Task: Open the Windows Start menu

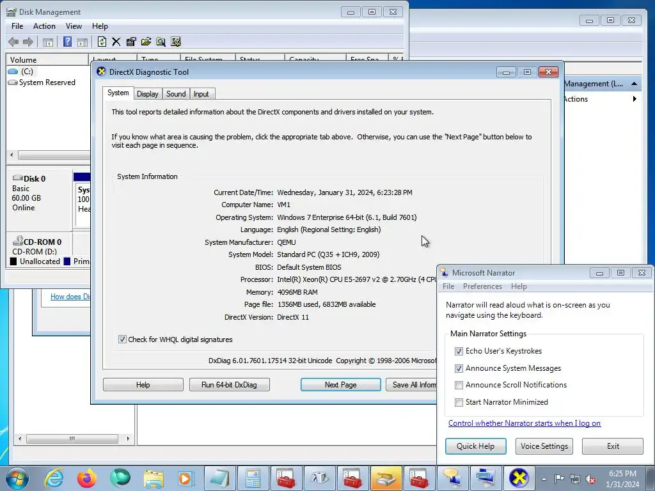Action: click(17, 478)
